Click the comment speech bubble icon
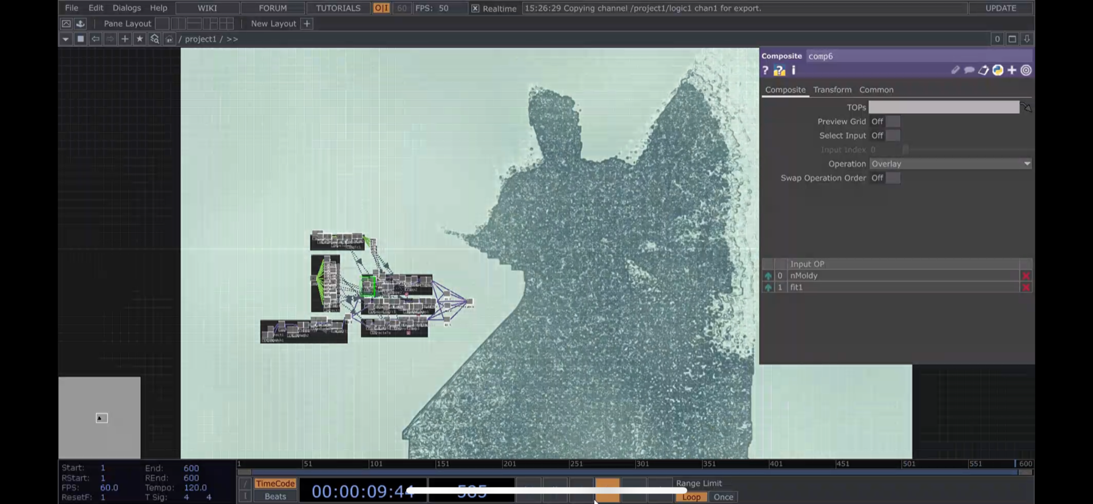Screen dimensions: 1093x504 (x=969, y=70)
